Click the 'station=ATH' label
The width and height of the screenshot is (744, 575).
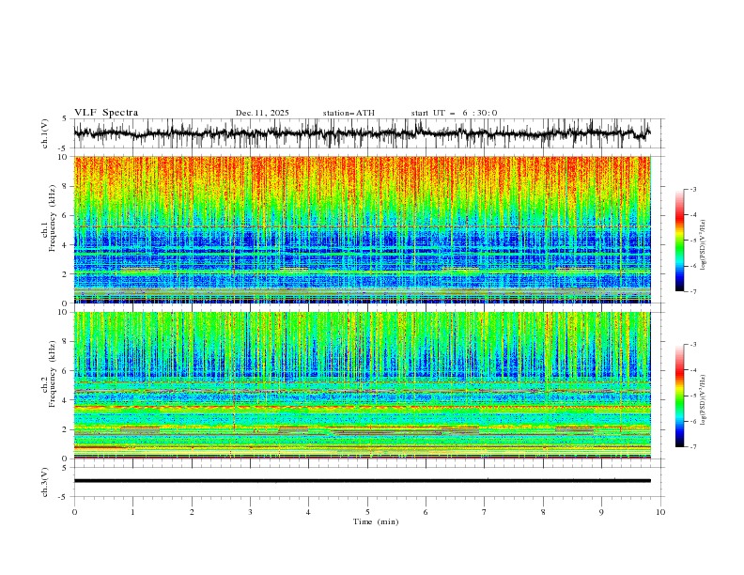[x=349, y=113]
